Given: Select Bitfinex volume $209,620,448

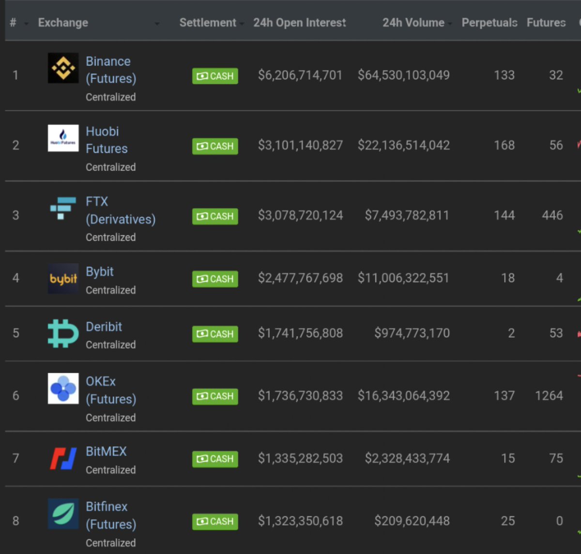Looking at the screenshot, I should tap(412, 521).
